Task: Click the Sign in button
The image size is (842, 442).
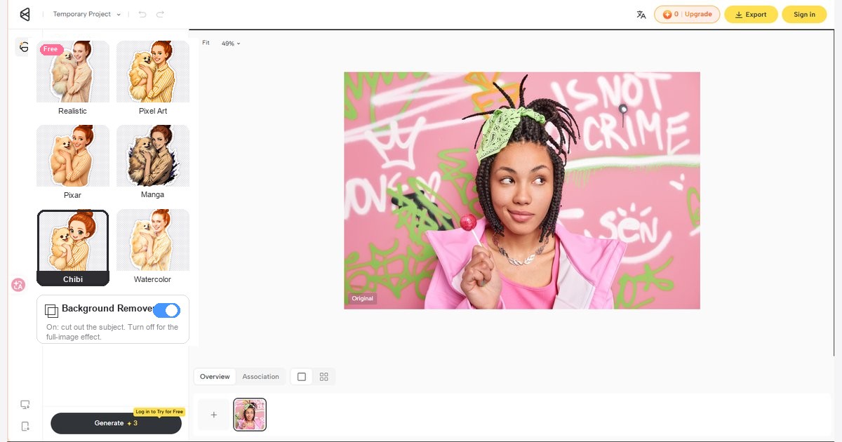Action: point(804,14)
